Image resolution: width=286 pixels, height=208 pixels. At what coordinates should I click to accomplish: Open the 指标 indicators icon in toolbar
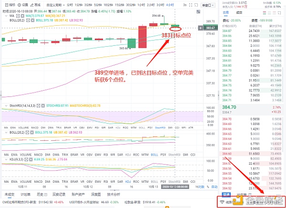point(7,5)
